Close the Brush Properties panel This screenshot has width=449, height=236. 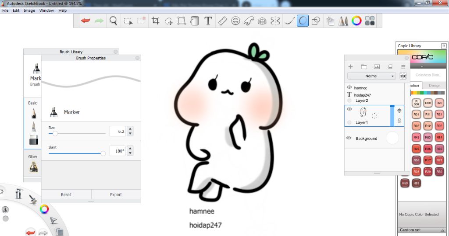[x=137, y=58]
